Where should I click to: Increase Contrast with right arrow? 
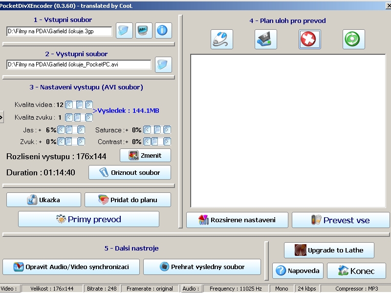click(167, 142)
